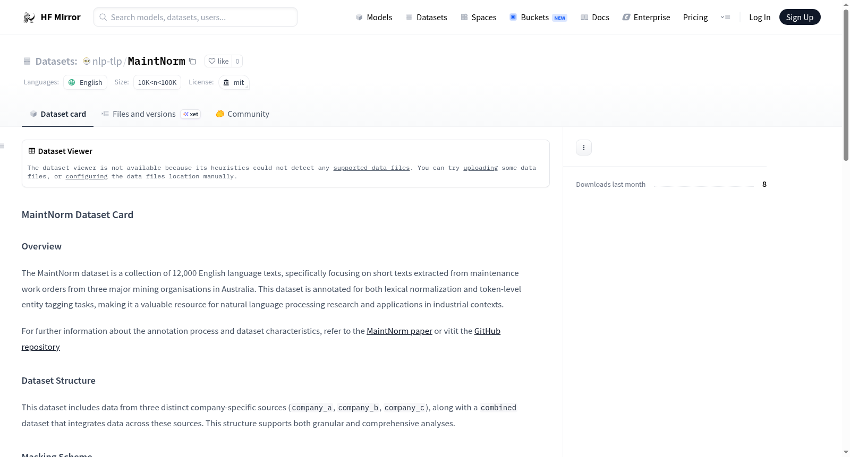Click the Log In link
The image size is (850, 457).
pos(760,18)
